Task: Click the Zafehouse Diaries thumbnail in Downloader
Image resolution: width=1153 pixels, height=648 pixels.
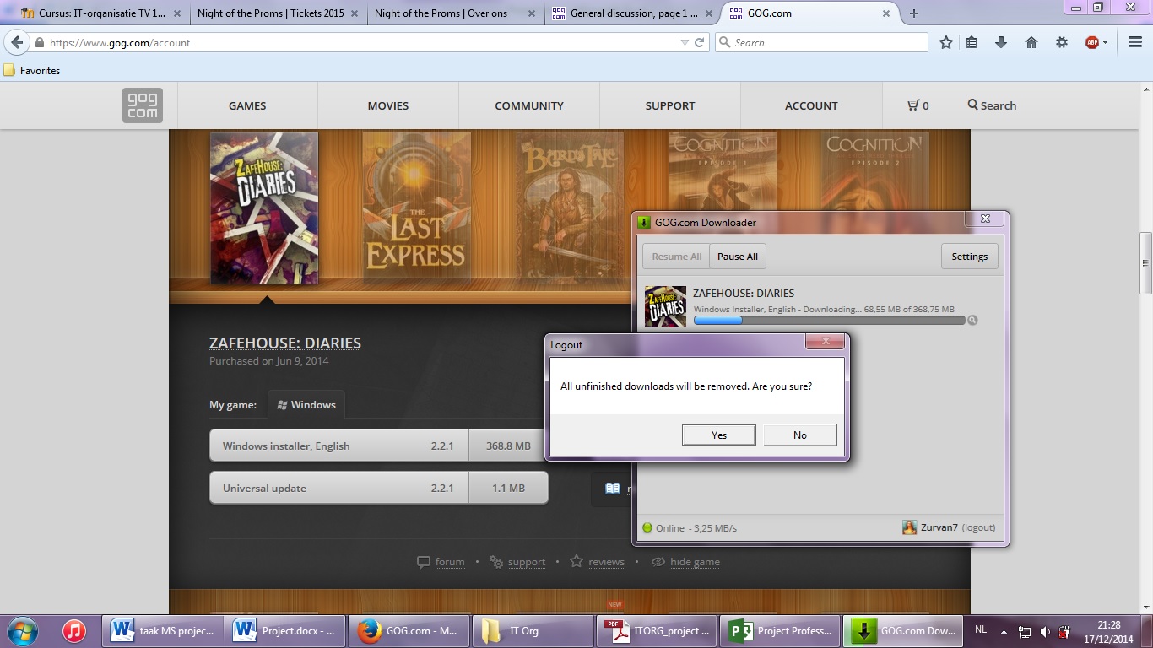Action: 665,306
